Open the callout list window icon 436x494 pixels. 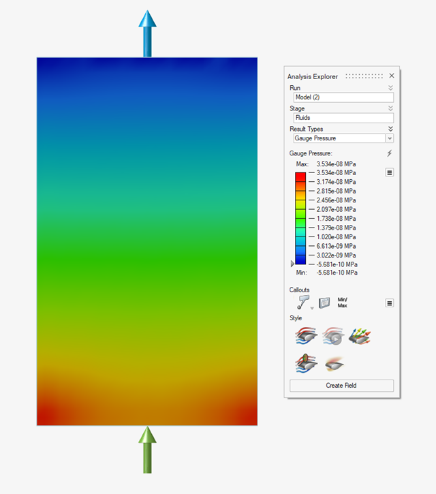[x=324, y=303]
